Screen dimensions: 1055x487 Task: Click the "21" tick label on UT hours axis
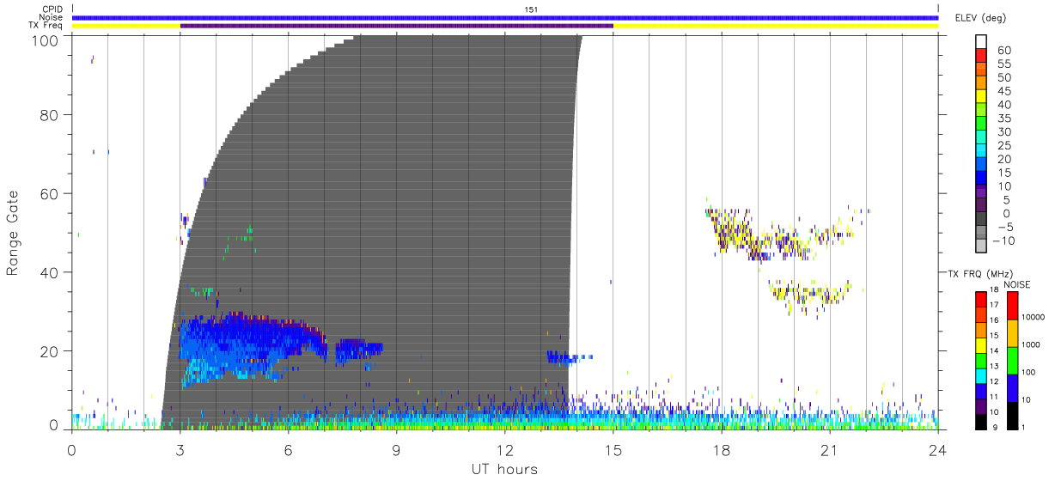pos(829,449)
